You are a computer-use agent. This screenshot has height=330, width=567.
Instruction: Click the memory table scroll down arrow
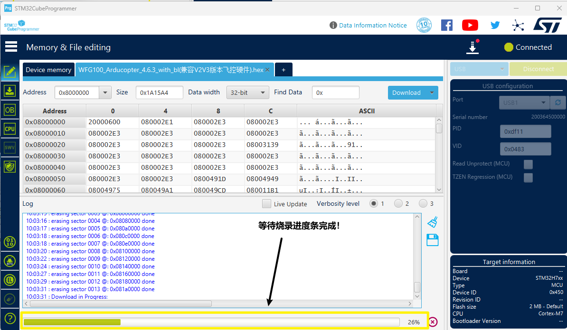(439, 190)
